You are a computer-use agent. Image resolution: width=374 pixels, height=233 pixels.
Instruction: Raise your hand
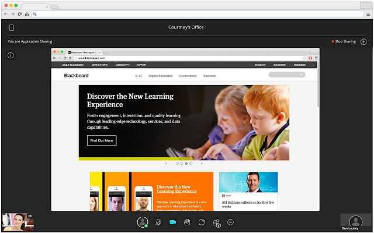[x=187, y=223]
